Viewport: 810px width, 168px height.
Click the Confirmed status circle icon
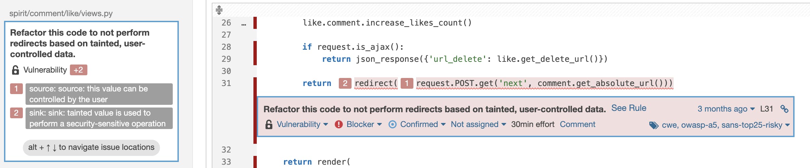[392, 124]
